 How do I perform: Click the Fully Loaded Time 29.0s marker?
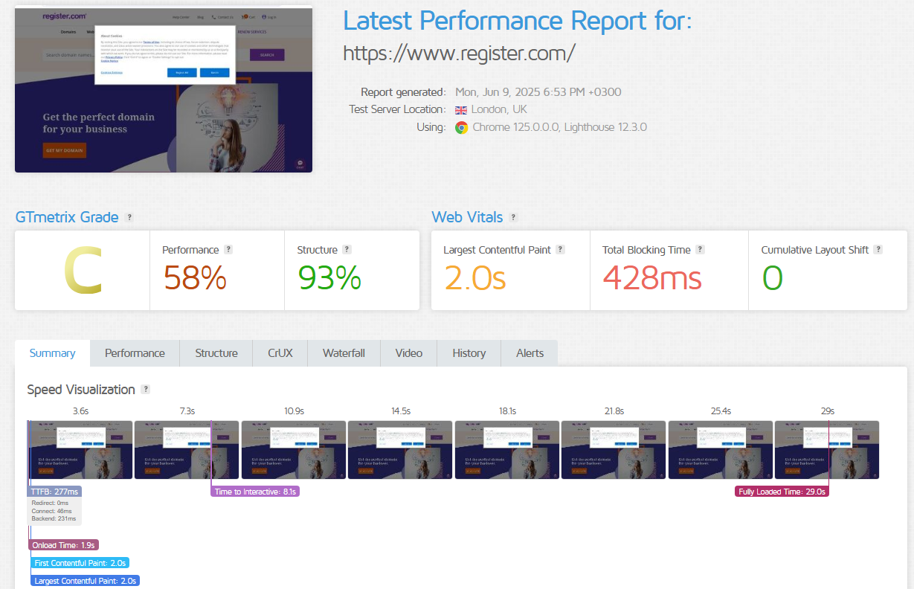click(782, 492)
